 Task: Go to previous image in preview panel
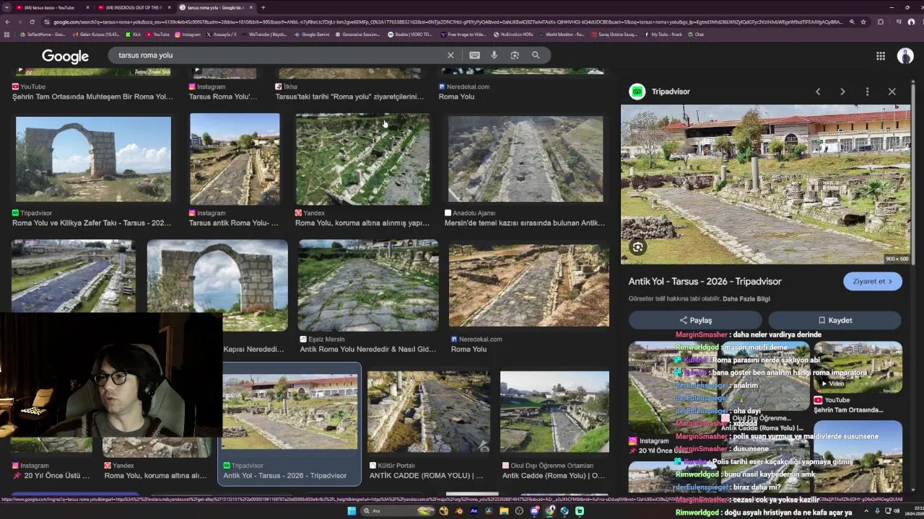[x=818, y=92]
